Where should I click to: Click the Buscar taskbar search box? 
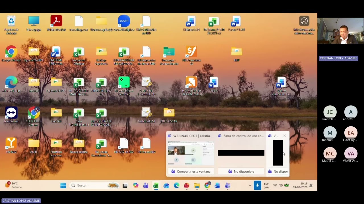point(94,185)
